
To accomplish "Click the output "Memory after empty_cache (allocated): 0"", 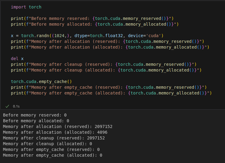I will pyautogui.click(x=53, y=155).
